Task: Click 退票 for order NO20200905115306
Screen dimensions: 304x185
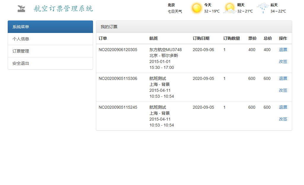Action: (283, 78)
